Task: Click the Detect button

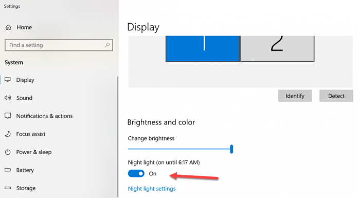Action: [336, 96]
